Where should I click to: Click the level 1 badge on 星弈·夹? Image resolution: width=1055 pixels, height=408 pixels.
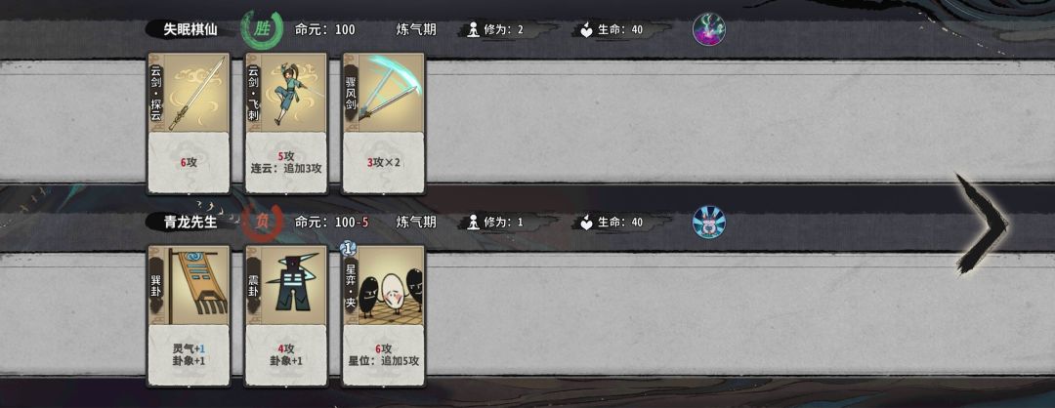347,248
